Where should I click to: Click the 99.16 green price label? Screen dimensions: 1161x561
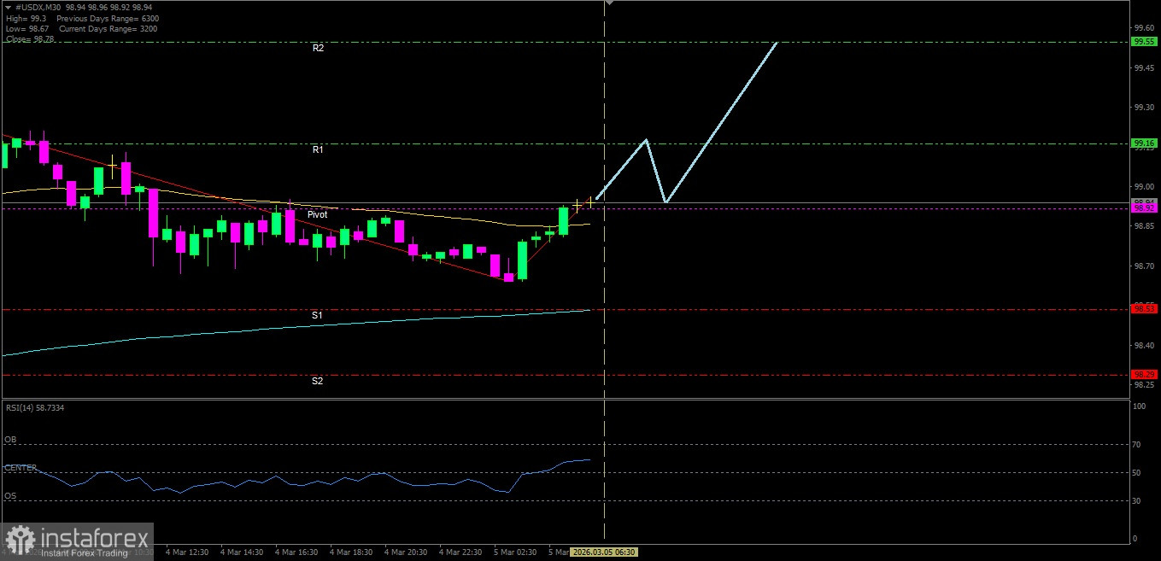click(1144, 143)
